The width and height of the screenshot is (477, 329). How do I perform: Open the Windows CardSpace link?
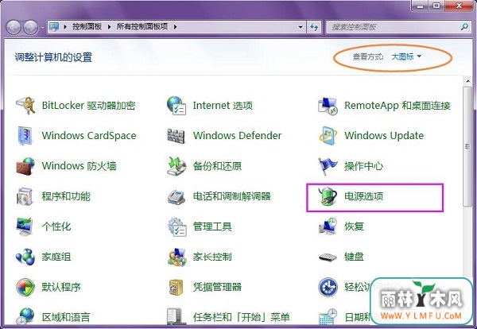click(x=89, y=136)
